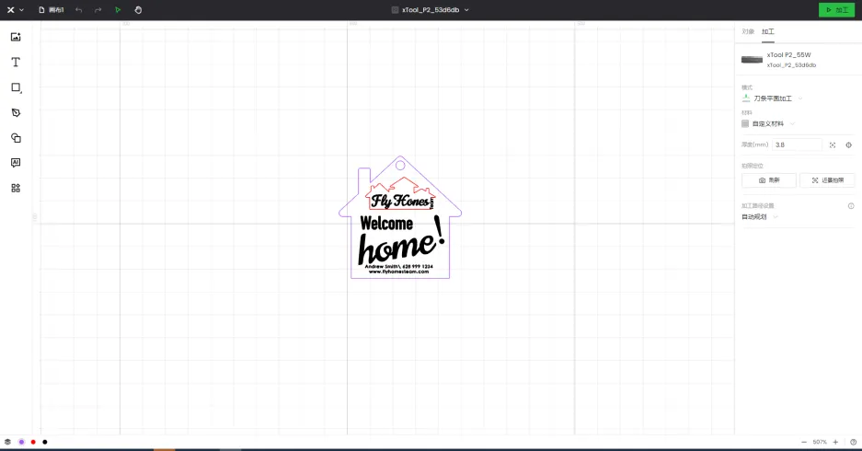The height and width of the screenshot is (451, 862).
Task: Click the xTool P2_55W device thumbnail
Action: point(752,60)
